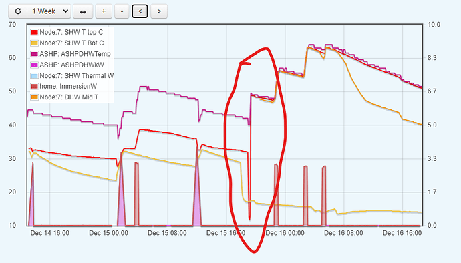Click the ImmersionW bar near Dec 16 00:00
The width and height of the screenshot is (461, 263).
tap(276, 195)
